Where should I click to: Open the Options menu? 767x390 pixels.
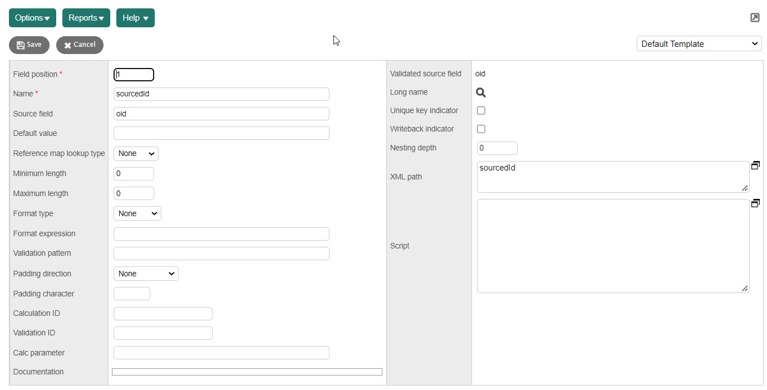[x=32, y=18]
